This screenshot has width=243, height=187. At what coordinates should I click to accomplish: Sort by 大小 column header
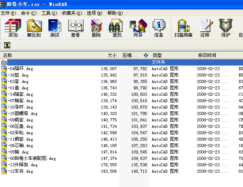click(x=104, y=55)
